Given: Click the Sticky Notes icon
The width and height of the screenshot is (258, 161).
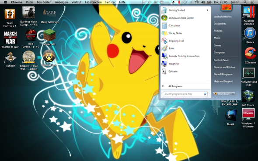Looking at the screenshot, I should [x=164, y=33].
